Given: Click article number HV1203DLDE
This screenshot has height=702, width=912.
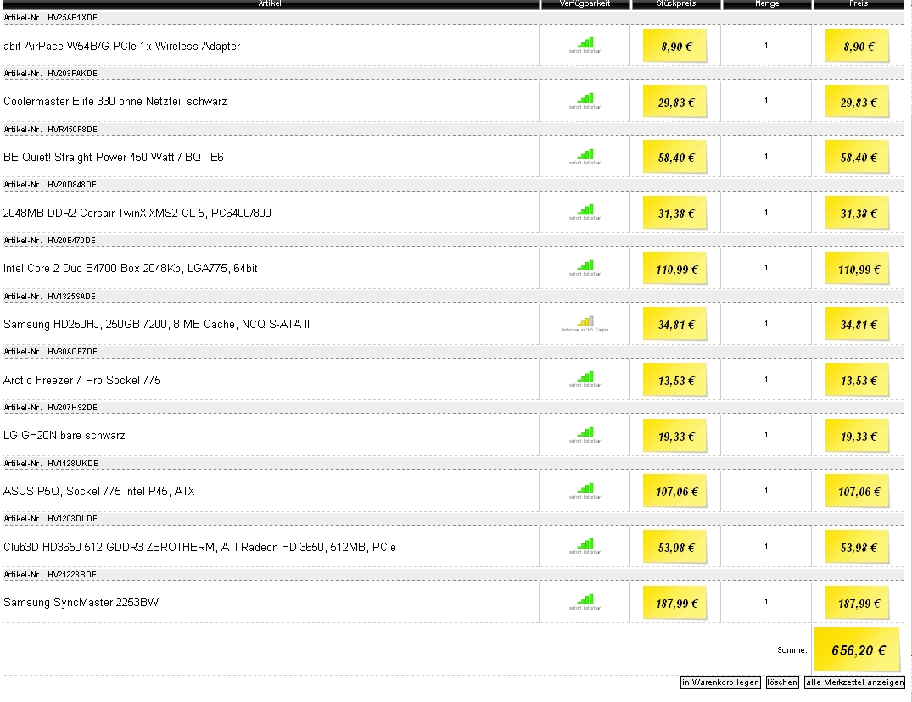Looking at the screenshot, I should (x=73, y=518).
